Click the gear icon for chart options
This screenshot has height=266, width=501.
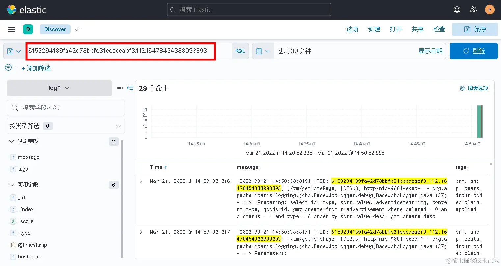(462, 88)
